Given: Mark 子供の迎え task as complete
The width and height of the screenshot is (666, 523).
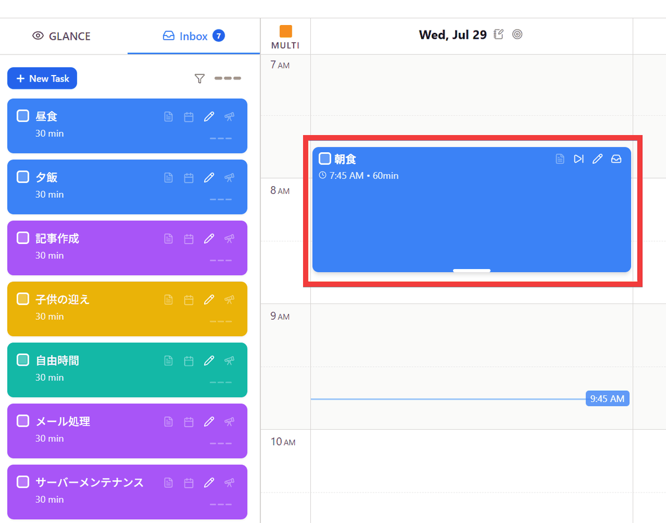Looking at the screenshot, I should [x=23, y=299].
